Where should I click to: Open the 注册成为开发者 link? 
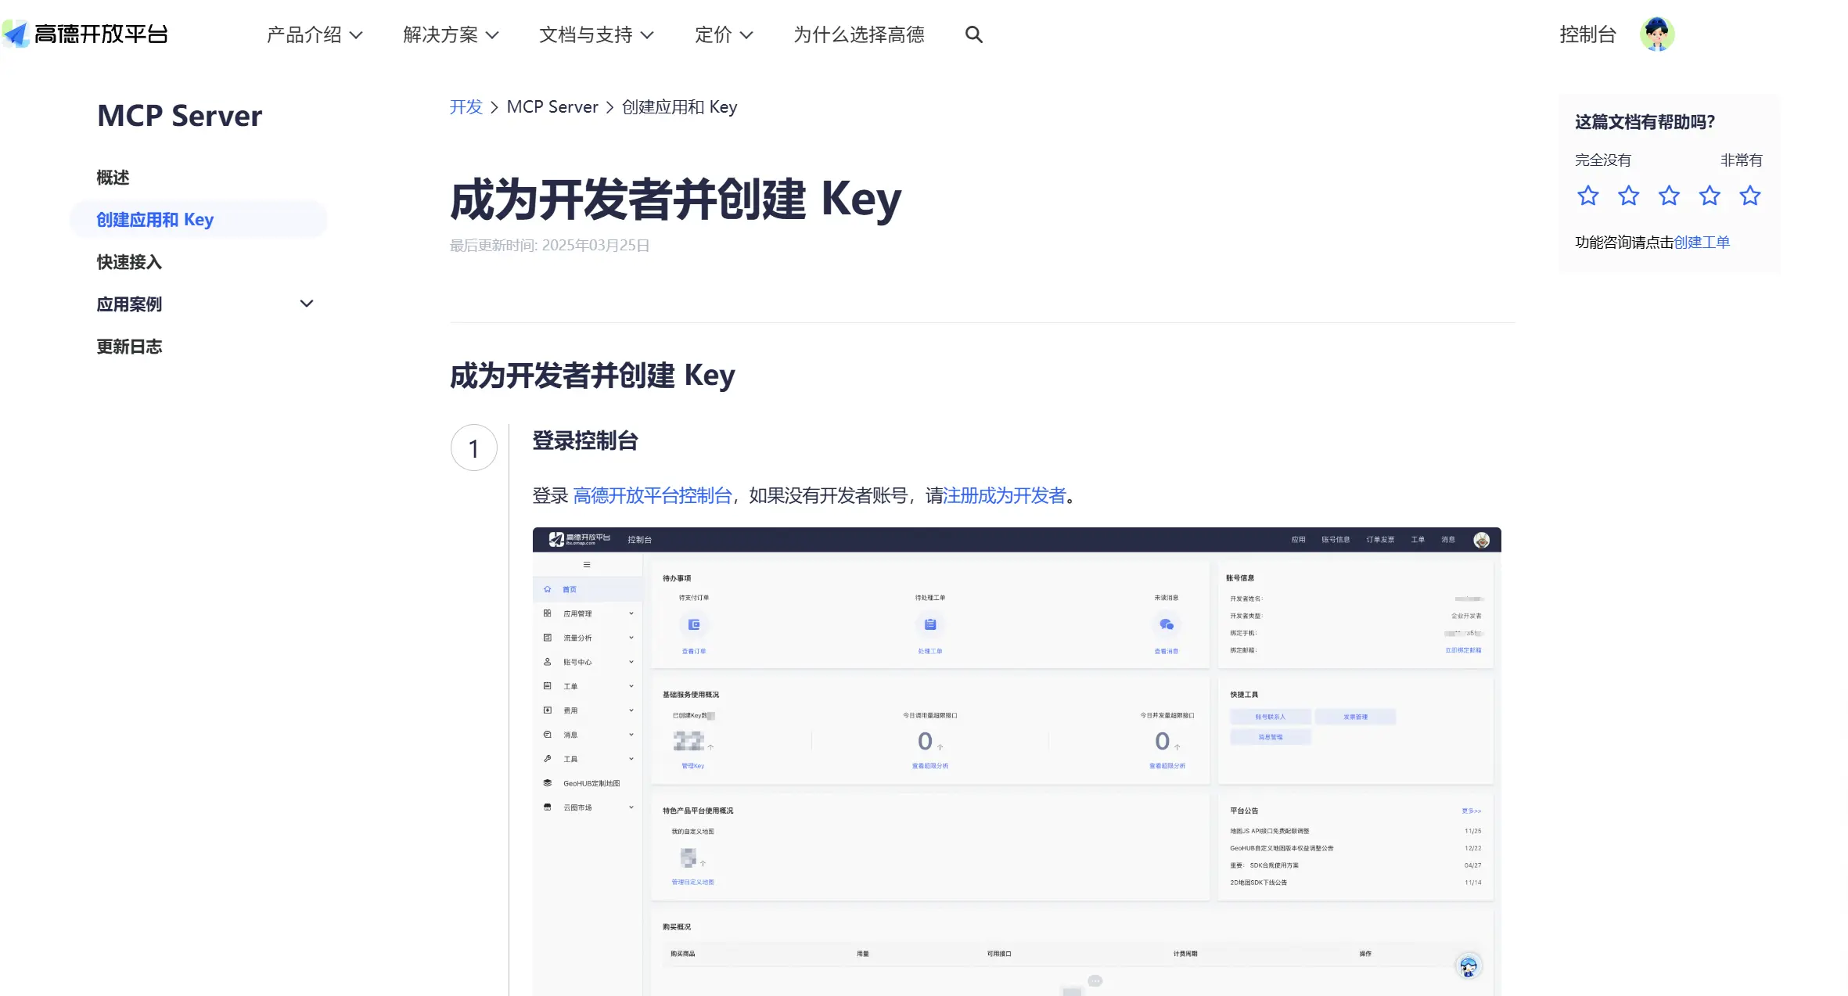[x=1005, y=495]
